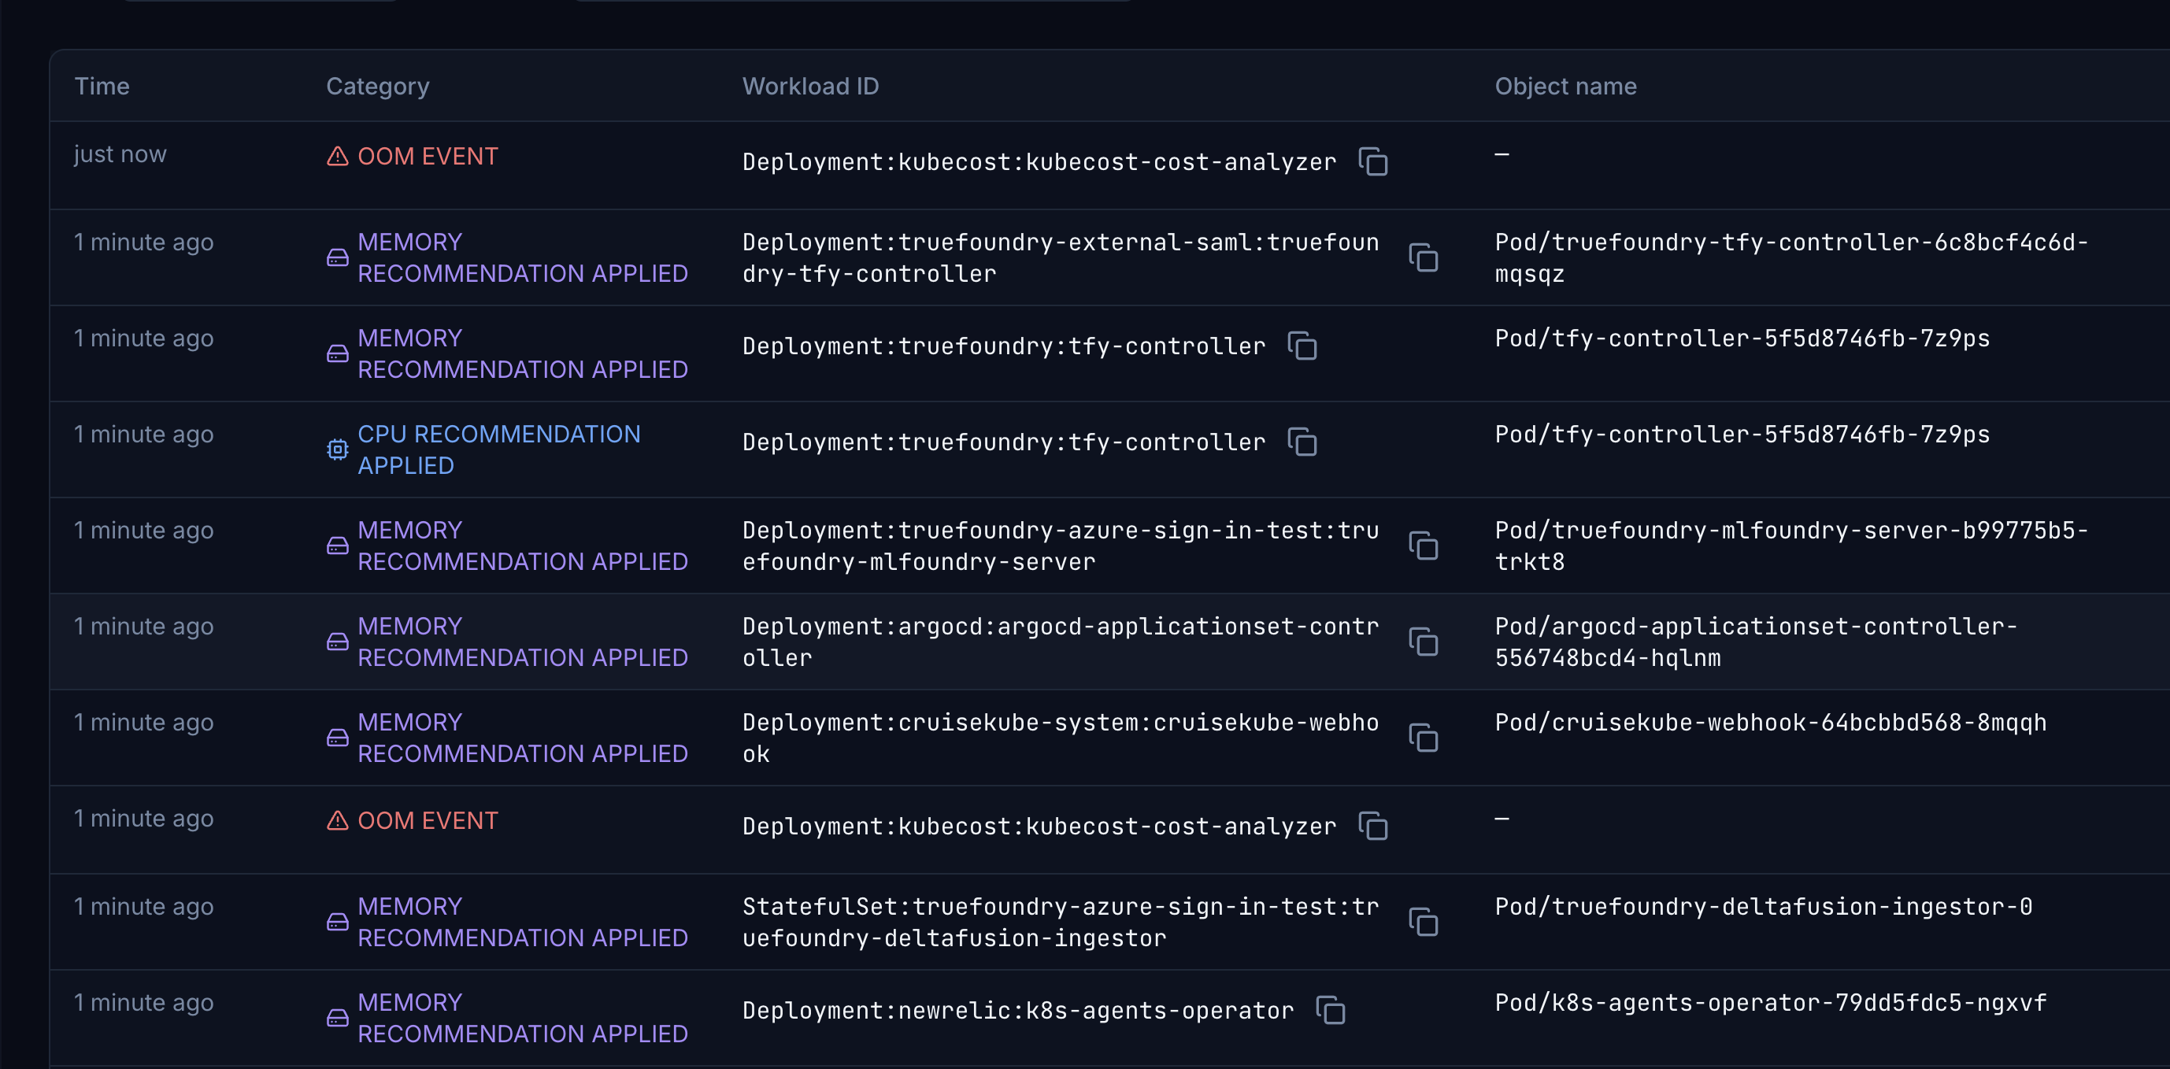Copy the argocd-applicationset-controller workload ID
The width and height of the screenshot is (2170, 1069).
coord(1424,642)
